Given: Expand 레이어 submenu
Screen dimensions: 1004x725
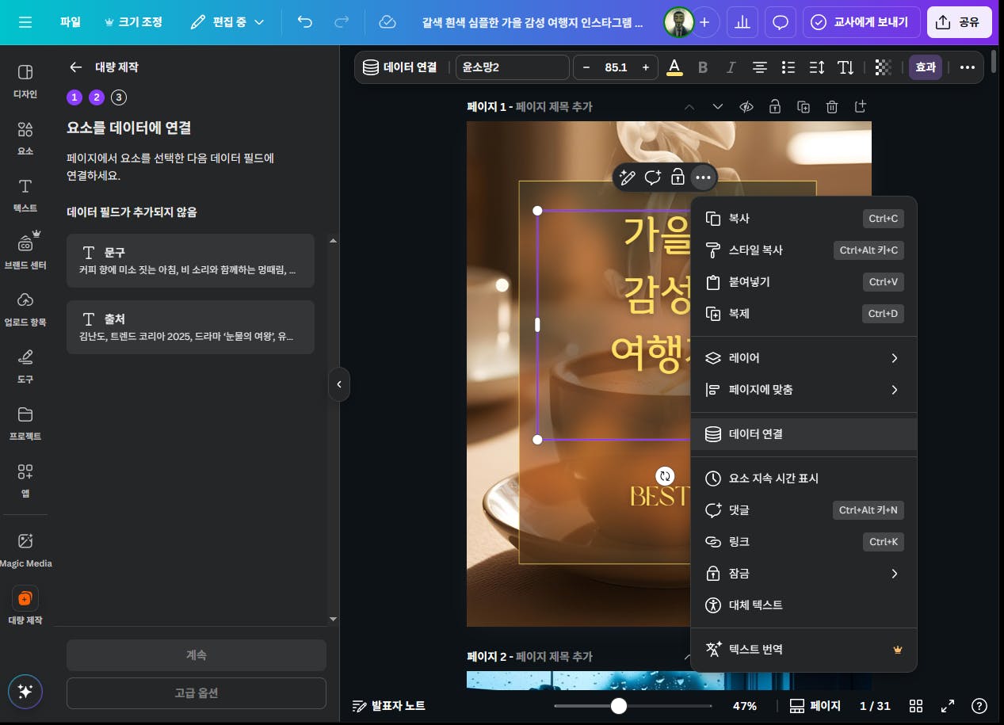Looking at the screenshot, I should (804, 358).
